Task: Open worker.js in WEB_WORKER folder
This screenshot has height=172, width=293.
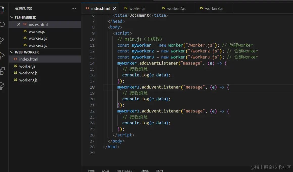Action: point(45,66)
